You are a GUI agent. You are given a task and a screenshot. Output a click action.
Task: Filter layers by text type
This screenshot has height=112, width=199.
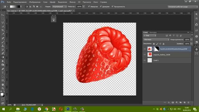(174, 35)
